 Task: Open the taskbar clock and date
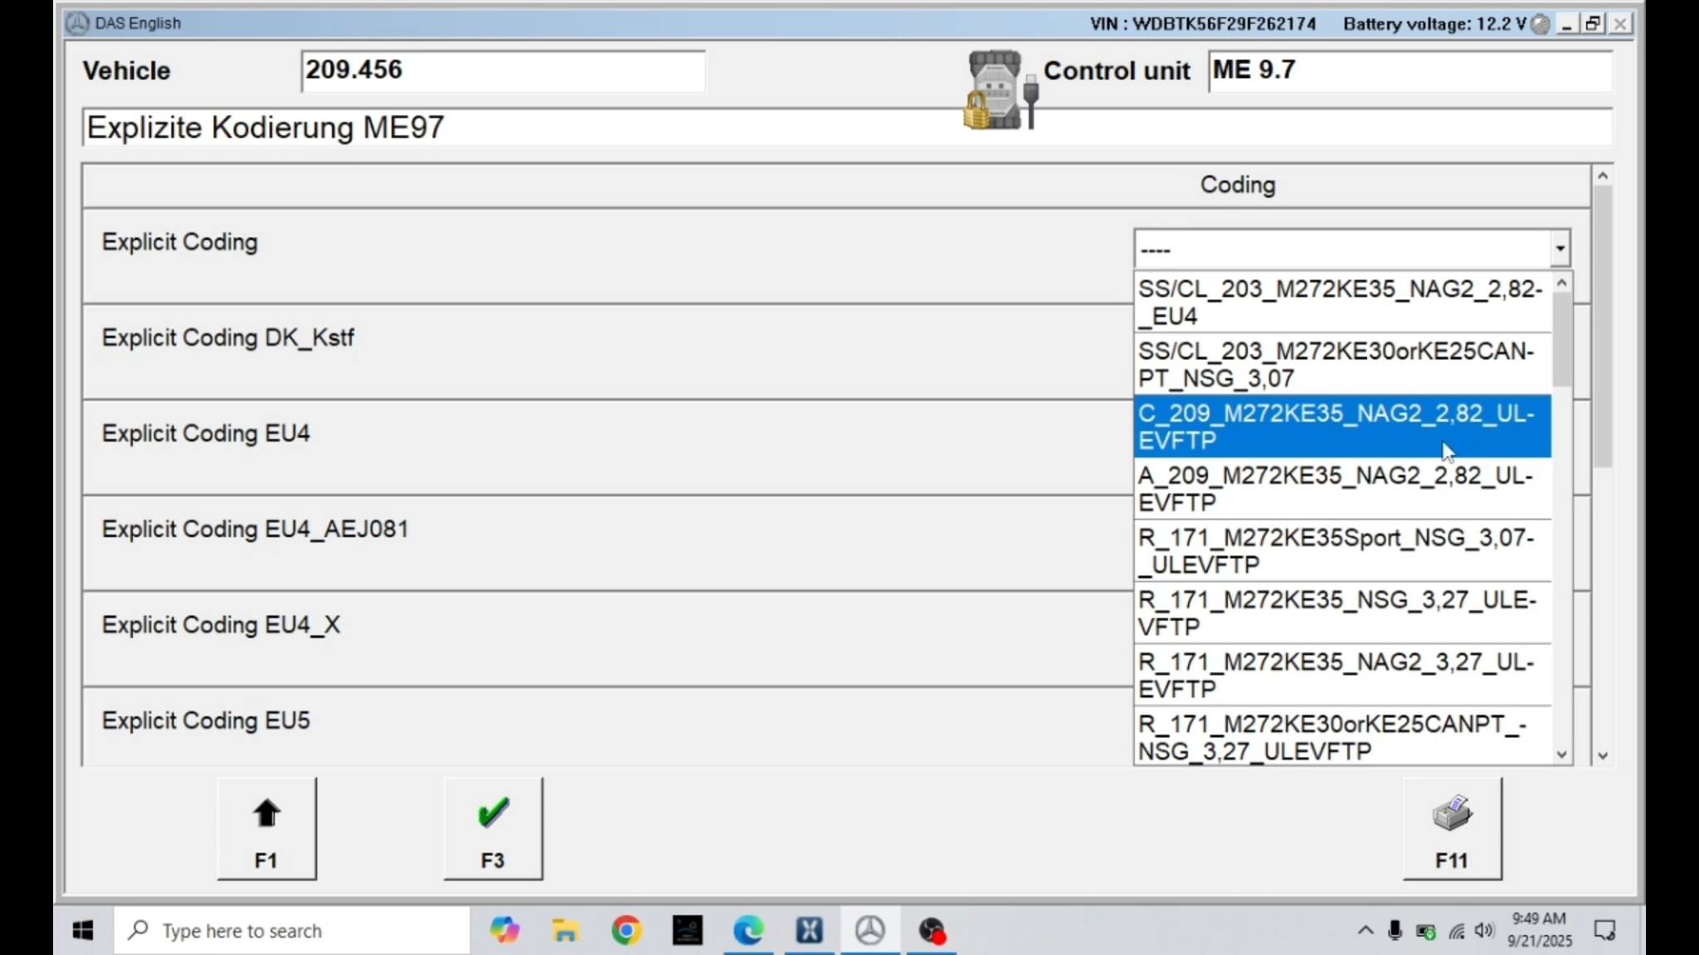pos(1540,930)
